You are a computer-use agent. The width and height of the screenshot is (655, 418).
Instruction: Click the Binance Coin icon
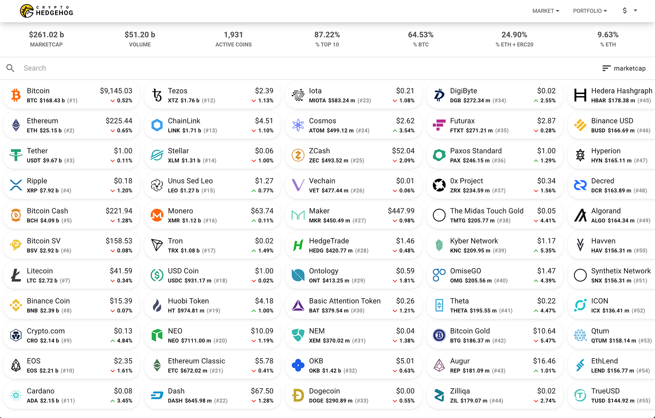(16, 305)
